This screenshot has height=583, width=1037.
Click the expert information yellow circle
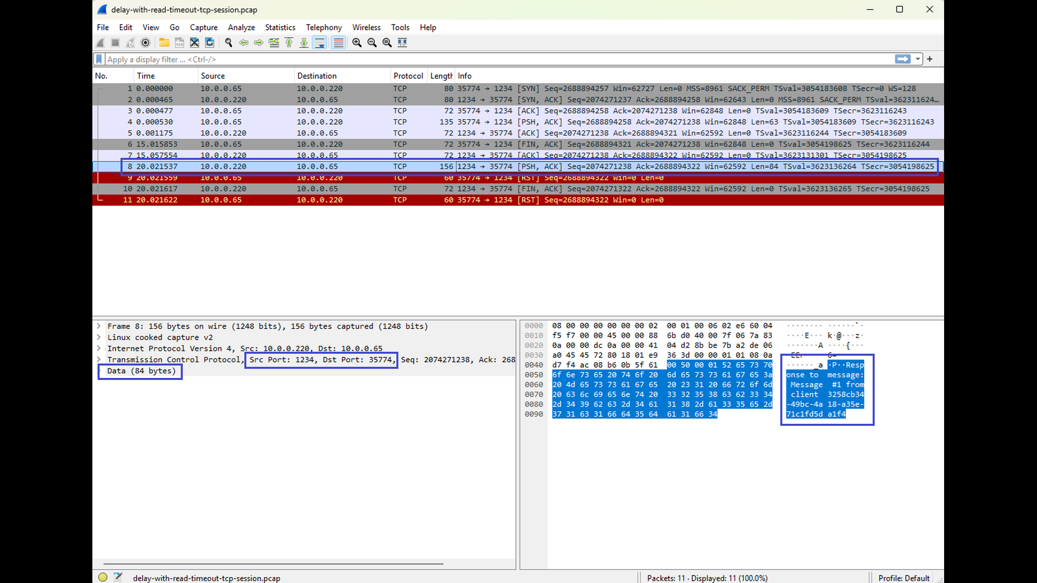click(x=103, y=577)
